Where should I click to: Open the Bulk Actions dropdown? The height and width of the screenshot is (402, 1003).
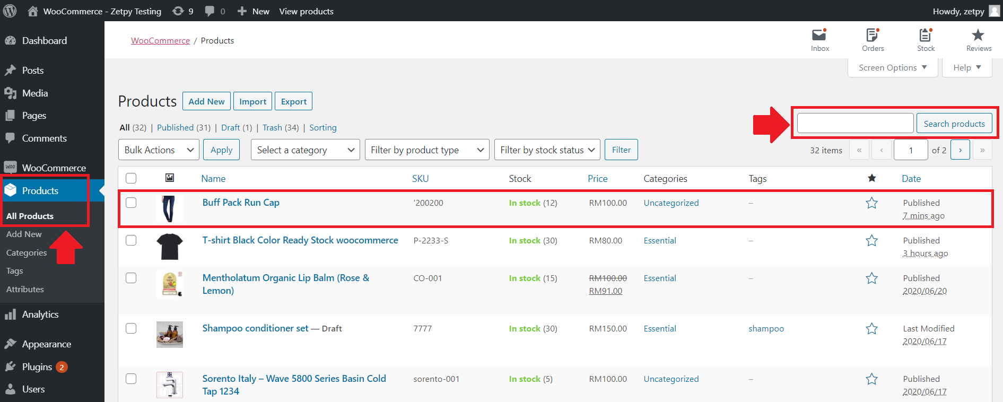(159, 150)
